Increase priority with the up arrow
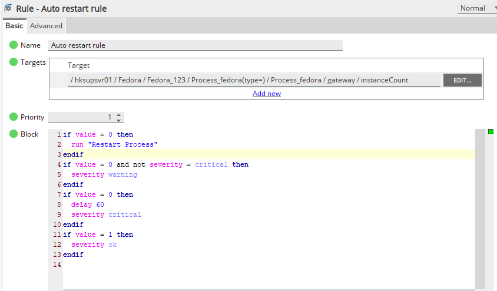The height and width of the screenshot is (291, 497). pyautogui.click(x=118, y=115)
